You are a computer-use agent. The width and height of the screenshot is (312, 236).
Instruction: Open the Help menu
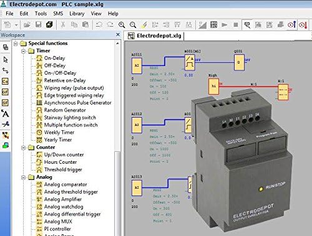point(113,14)
